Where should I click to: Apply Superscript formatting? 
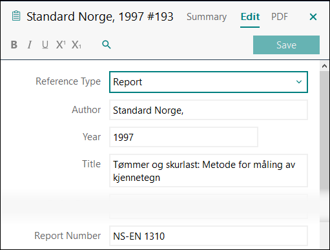point(61,45)
